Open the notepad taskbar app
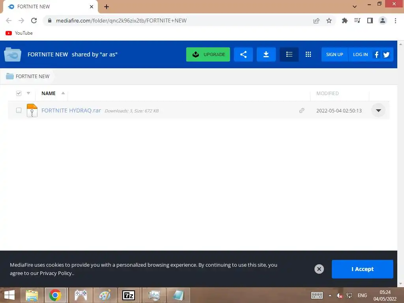The height and width of the screenshot is (303, 404). pos(178,295)
